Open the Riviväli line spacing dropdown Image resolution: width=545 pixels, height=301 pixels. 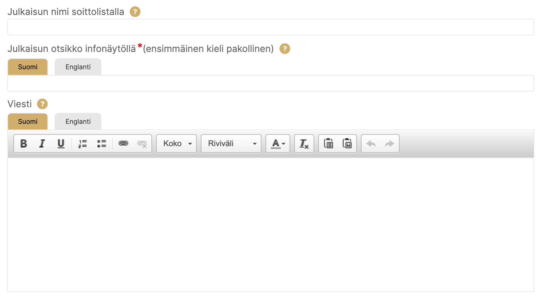231,144
